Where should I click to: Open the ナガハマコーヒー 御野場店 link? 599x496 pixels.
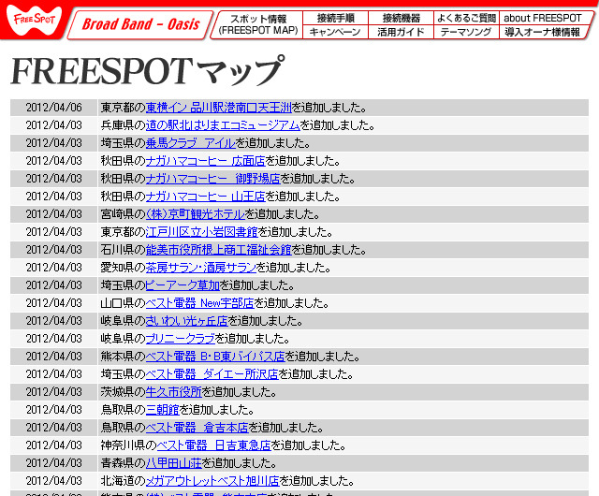click(x=213, y=179)
